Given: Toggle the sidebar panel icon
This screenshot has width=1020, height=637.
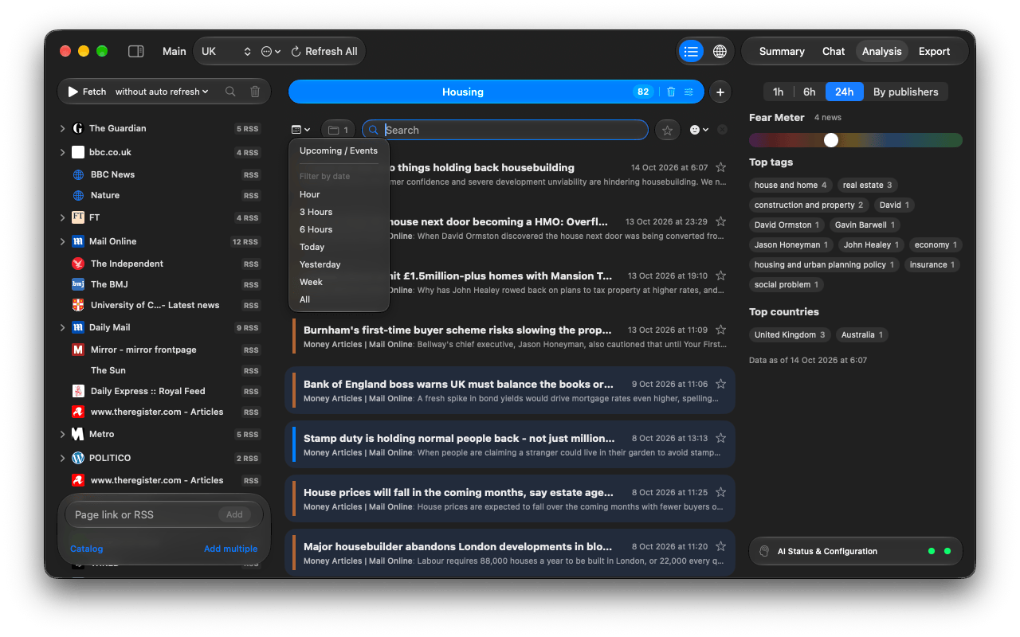Looking at the screenshot, I should coord(136,51).
